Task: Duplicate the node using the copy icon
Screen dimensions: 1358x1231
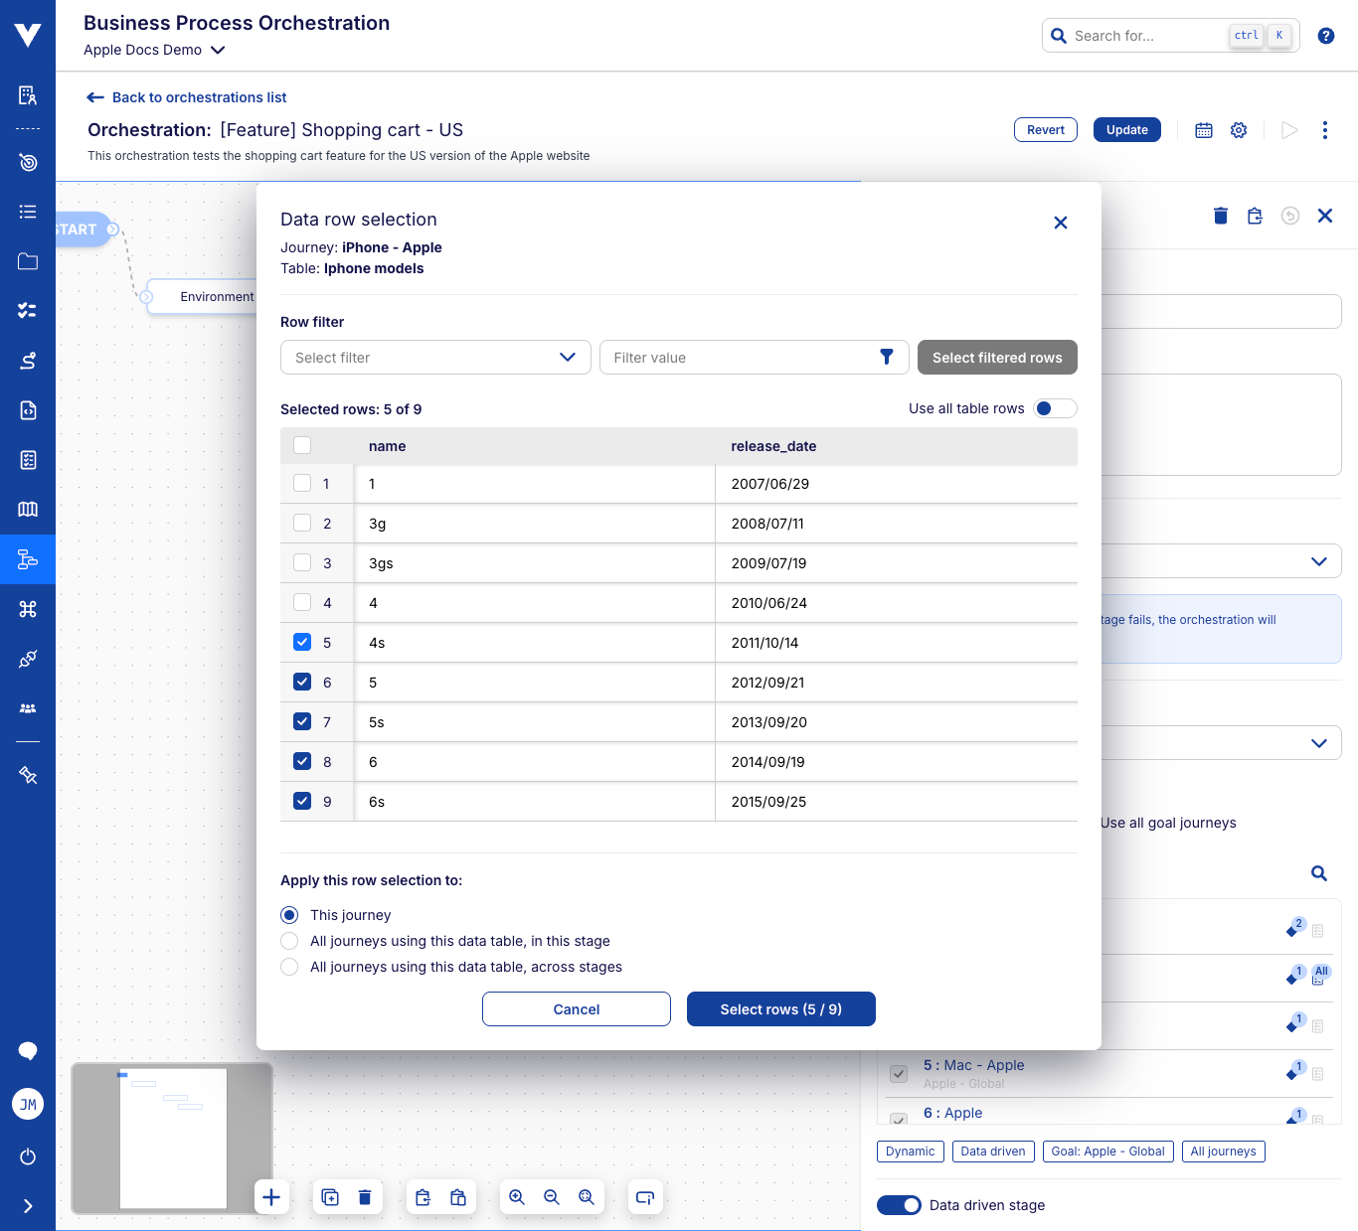Action: point(330,1197)
